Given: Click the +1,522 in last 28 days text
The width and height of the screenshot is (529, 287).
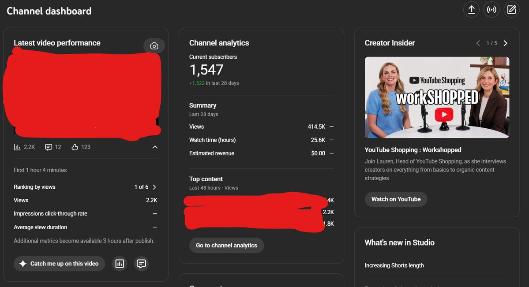Looking at the screenshot, I should coord(214,83).
